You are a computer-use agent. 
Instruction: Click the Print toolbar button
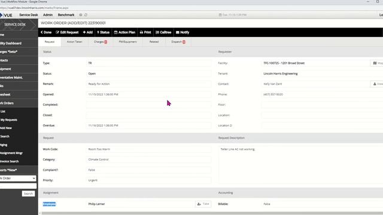point(145,32)
